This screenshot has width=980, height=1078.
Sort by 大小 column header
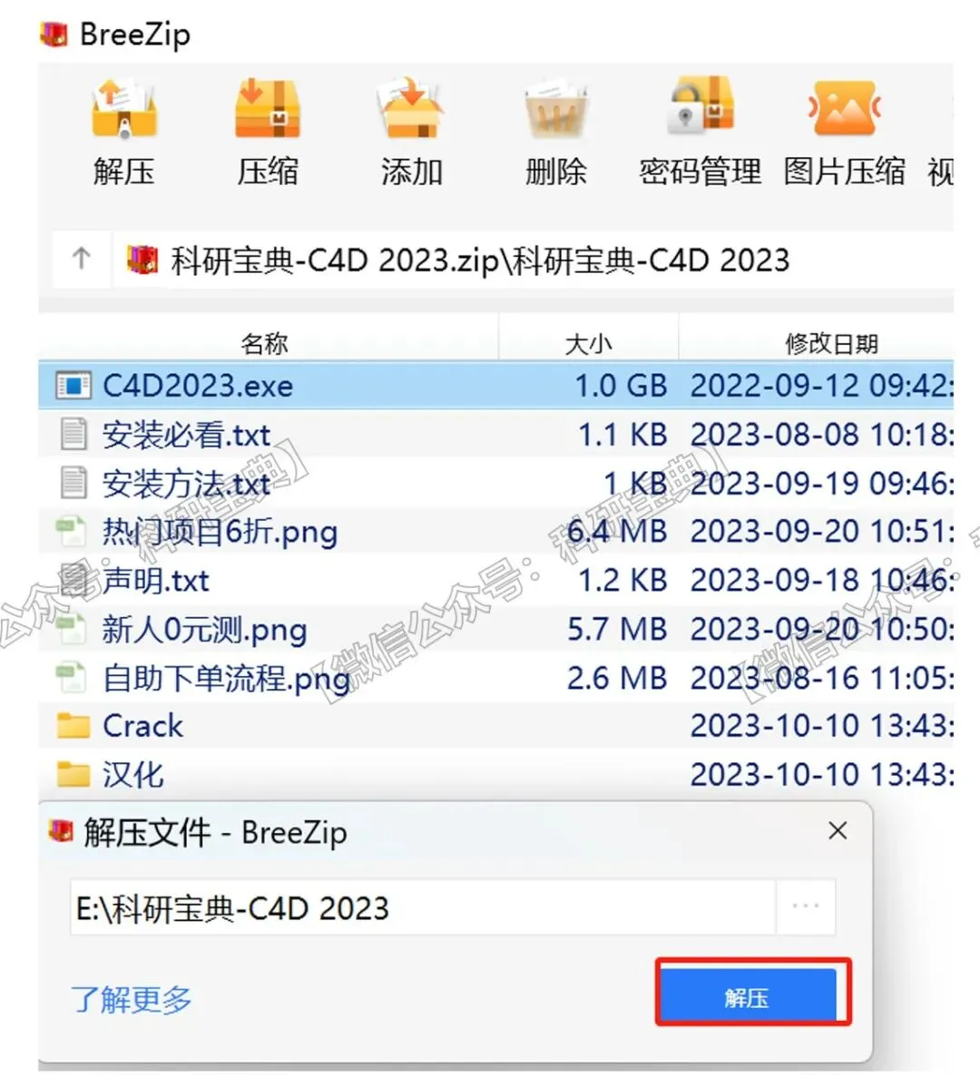pyautogui.click(x=589, y=342)
